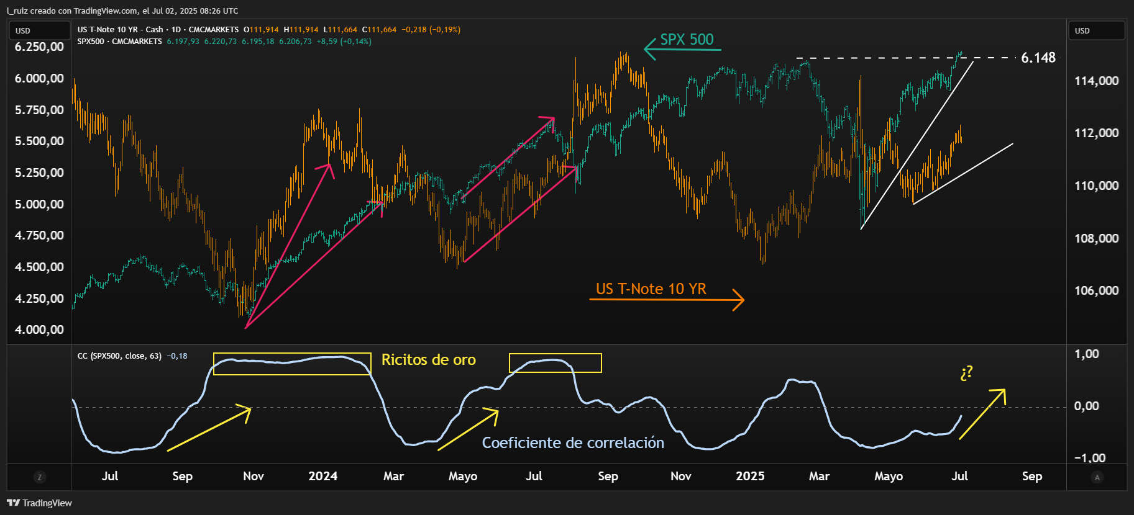Click the 6.250,00 left price scale value
This screenshot has width=1134, height=515.
(x=39, y=47)
